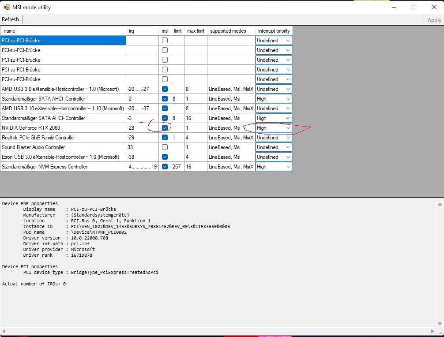The image size is (444, 337).
Task: Open priority dropdown for SATA AHCI irq -3
Action: point(274,118)
